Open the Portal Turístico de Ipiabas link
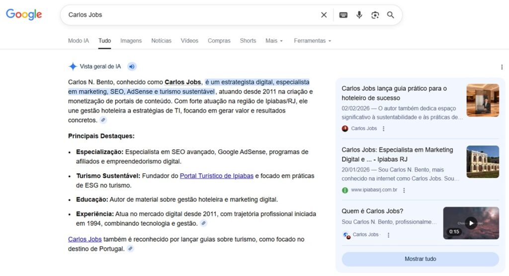This screenshot has width=509, height=276. coord(216,176)
